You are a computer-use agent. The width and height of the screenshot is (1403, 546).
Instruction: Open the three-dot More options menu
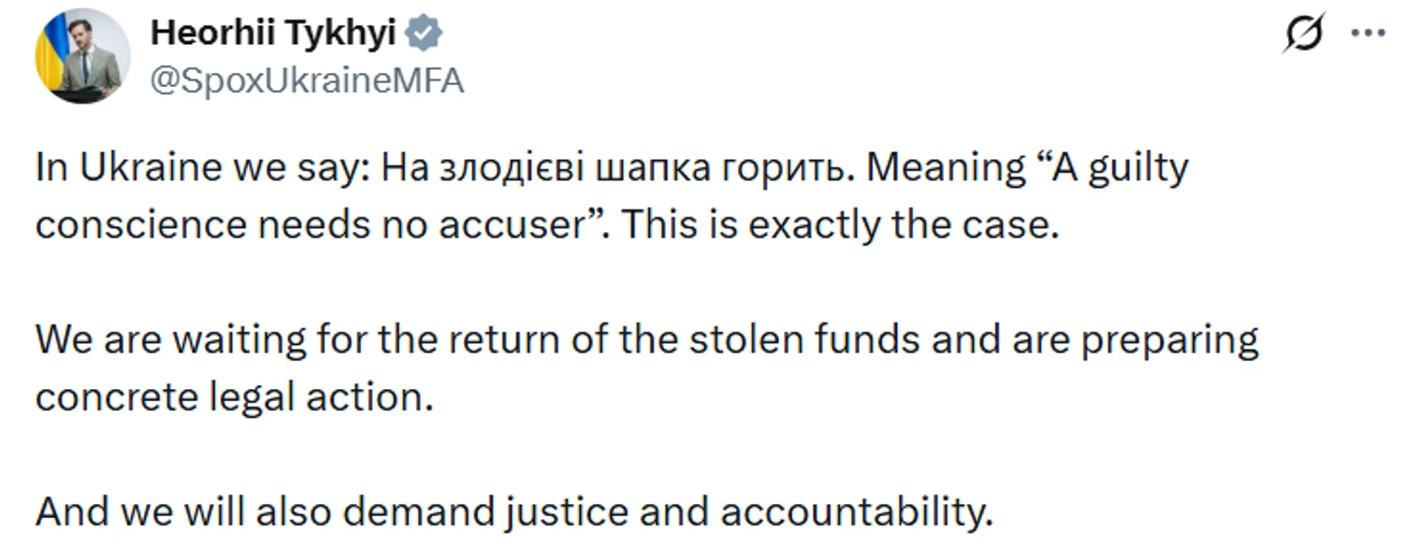[1368, 33]
